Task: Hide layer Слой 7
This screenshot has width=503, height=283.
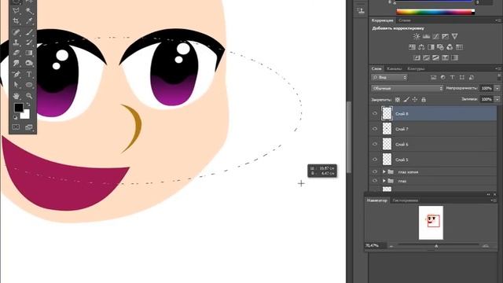Action: [375, 129]
